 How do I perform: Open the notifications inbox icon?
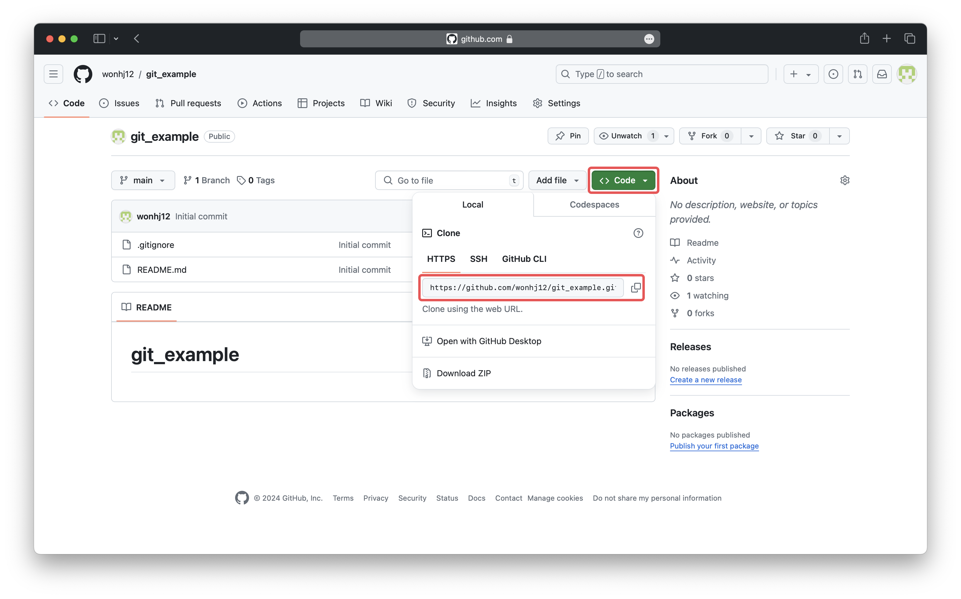pos(882,74)
